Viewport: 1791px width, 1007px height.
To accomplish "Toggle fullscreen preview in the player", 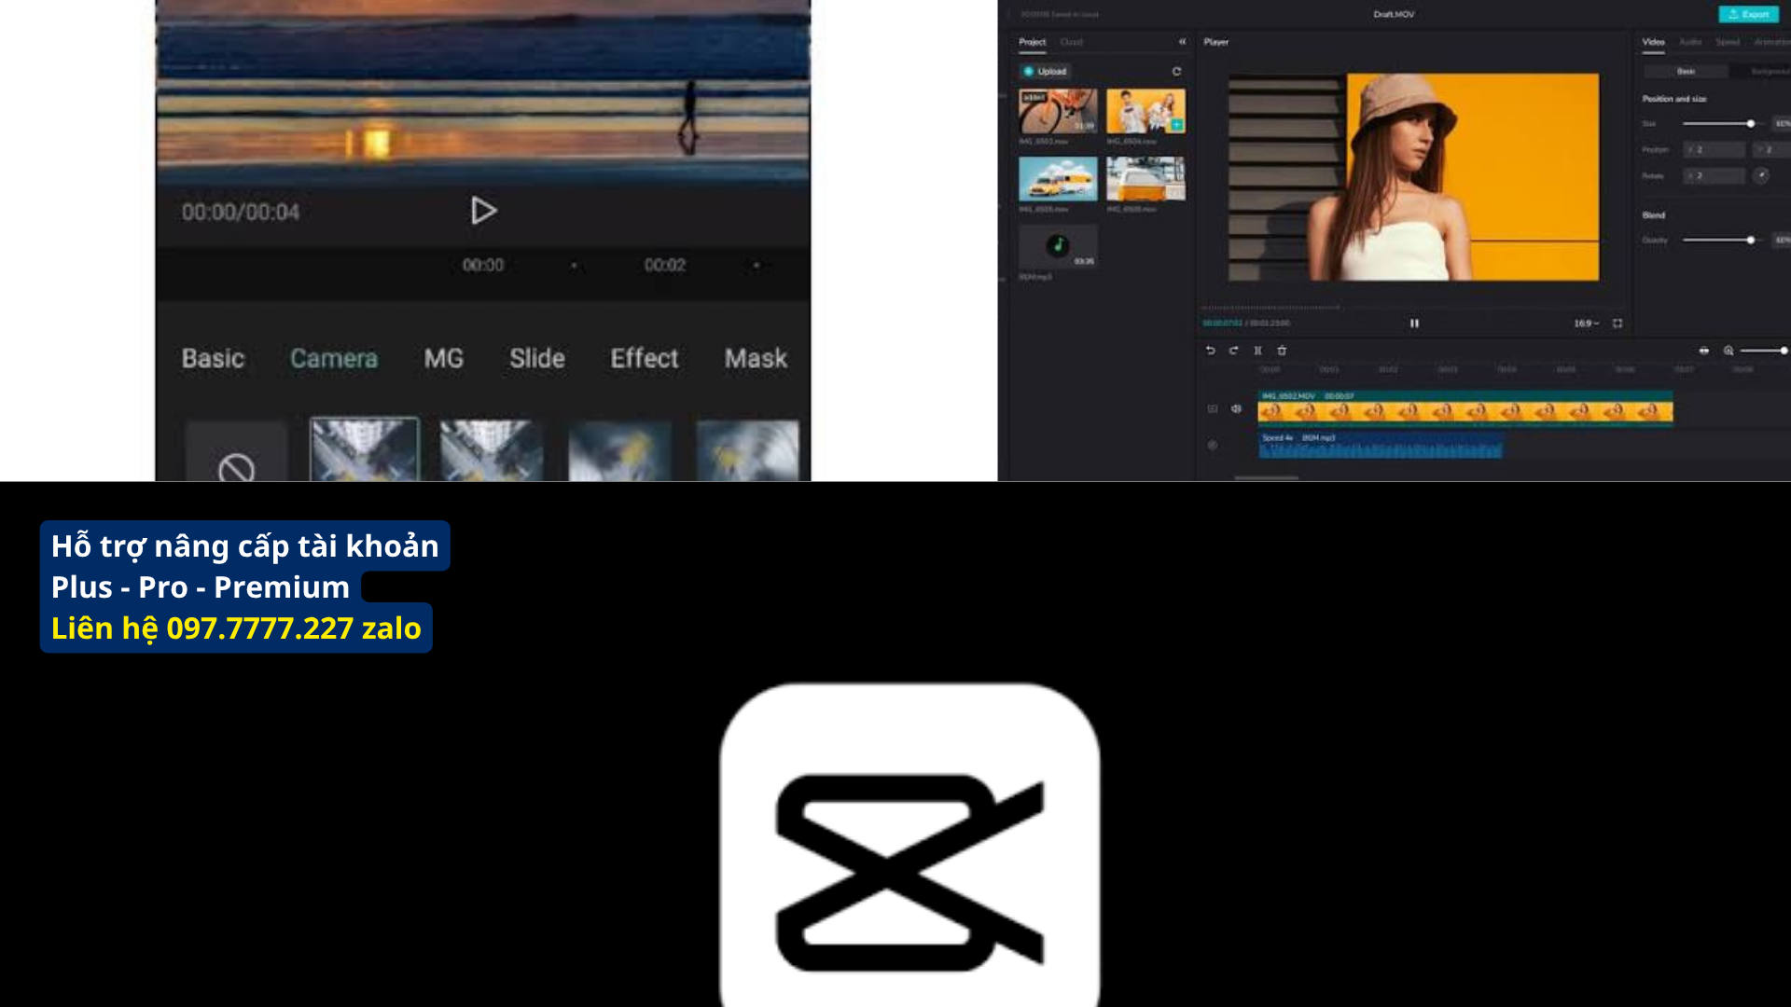I will point(1617,324).
